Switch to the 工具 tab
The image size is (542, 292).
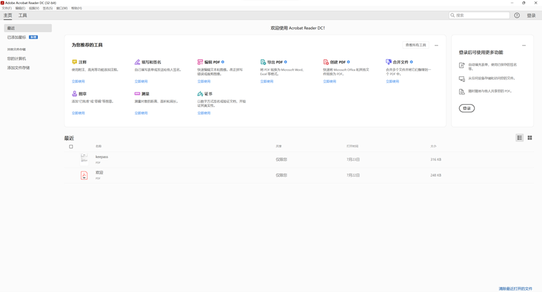pos(23,15)
